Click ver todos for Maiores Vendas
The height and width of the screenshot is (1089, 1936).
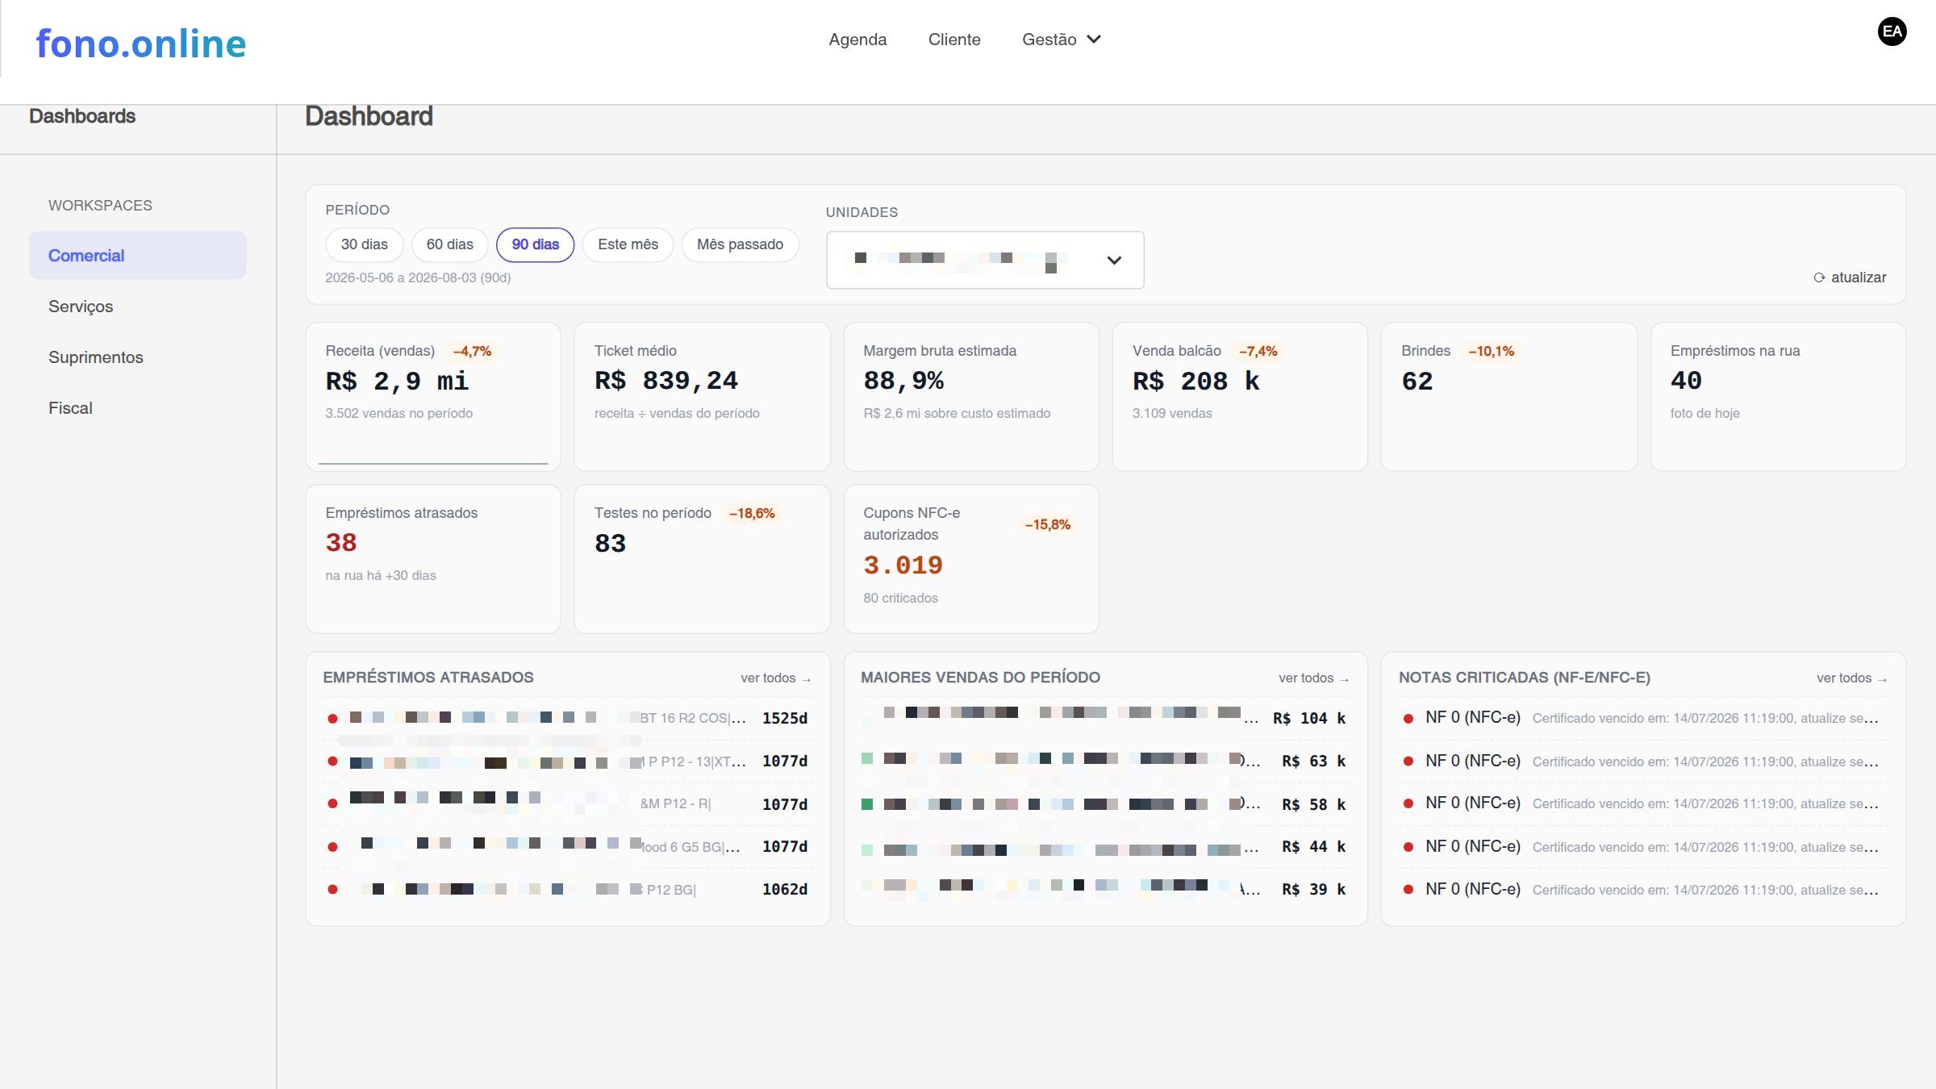[x=1313, y=678]
